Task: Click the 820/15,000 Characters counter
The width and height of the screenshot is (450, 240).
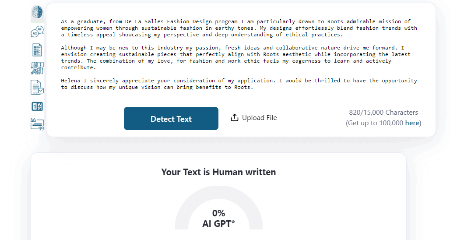Action: click(383, 113)
